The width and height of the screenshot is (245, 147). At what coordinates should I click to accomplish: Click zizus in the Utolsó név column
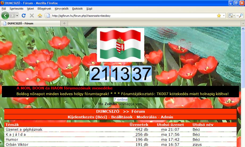point(197,145)
